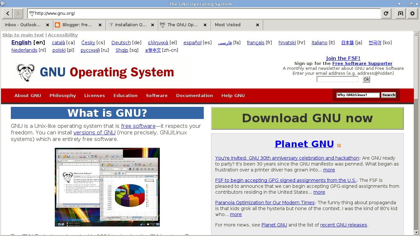
Task: Switch language to polski
Action: (x=59, y=50)
